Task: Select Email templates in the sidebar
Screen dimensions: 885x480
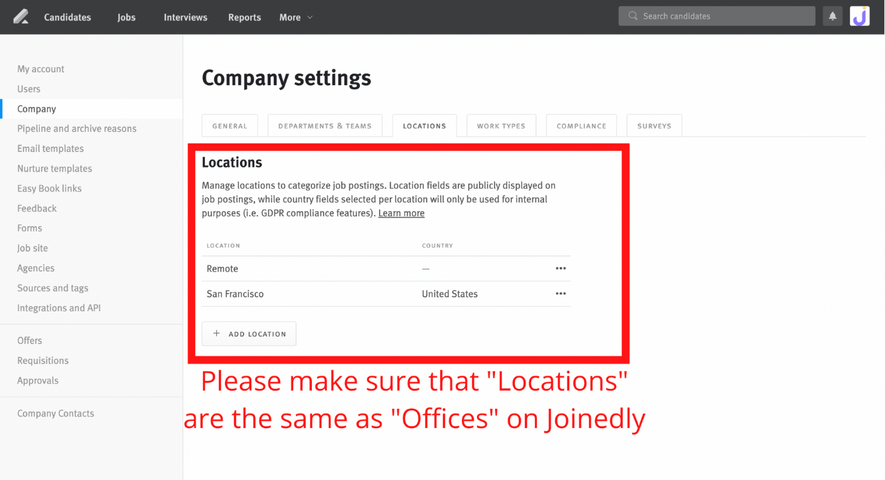Action: (51, 148)
